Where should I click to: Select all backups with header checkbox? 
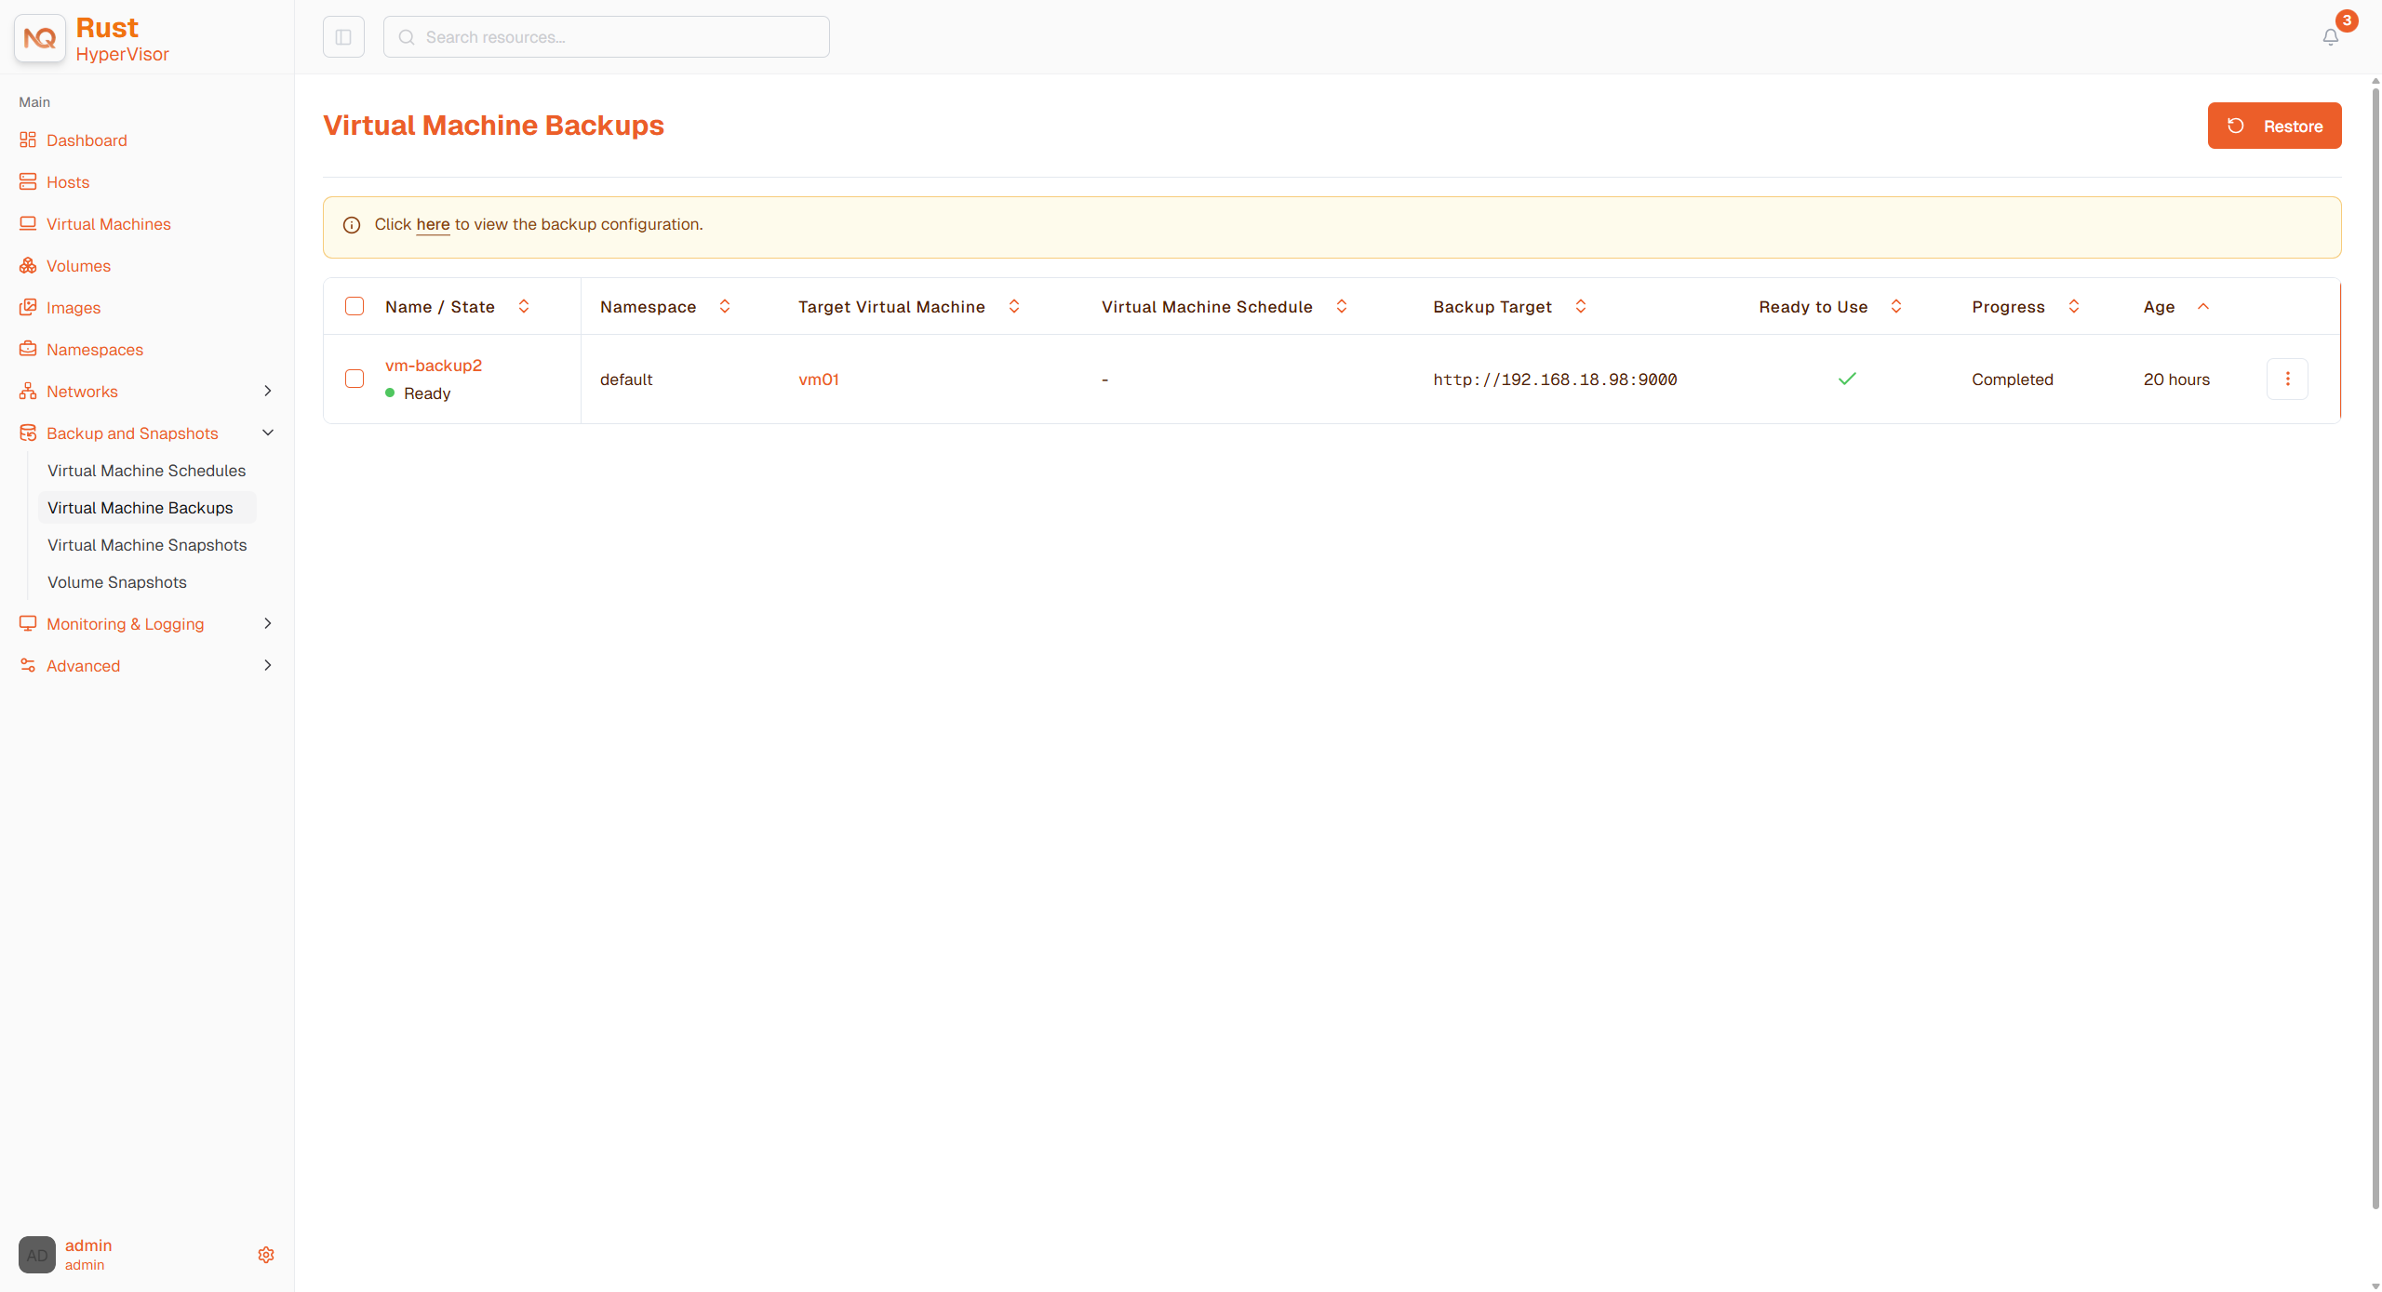click(355, 306)
